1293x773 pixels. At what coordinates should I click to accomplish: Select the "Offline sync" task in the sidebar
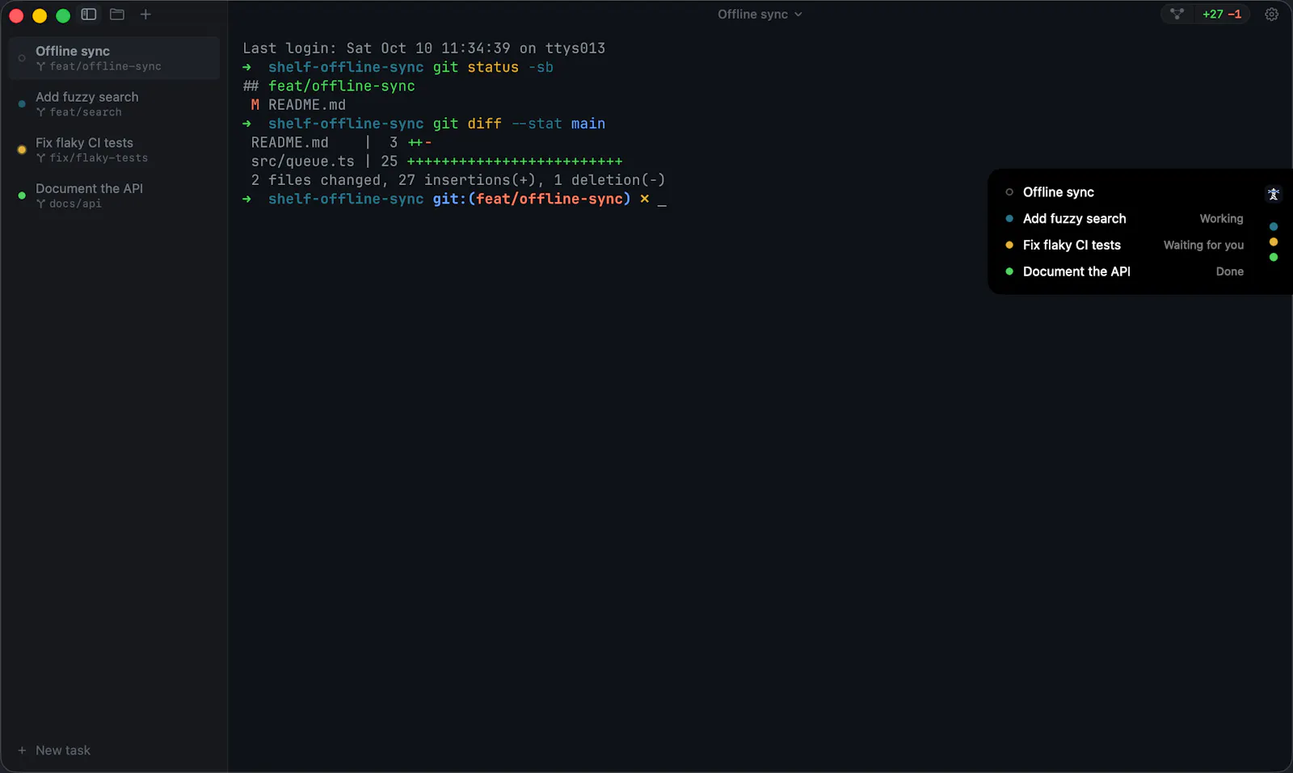pyautogui.click(x=114, y=58)
